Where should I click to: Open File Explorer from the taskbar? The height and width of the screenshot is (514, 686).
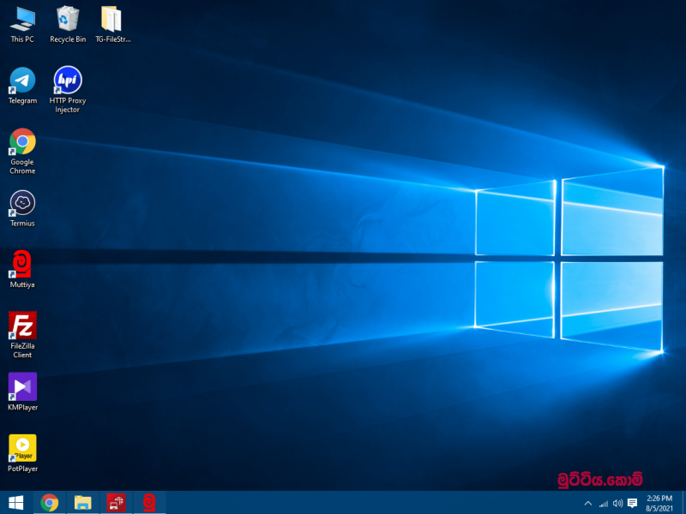83,503
